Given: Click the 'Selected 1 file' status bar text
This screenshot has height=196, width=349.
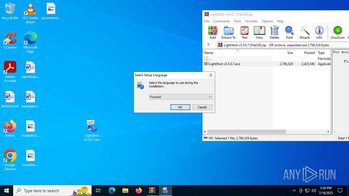Looking at the screenshot, I should pos(236,138).
